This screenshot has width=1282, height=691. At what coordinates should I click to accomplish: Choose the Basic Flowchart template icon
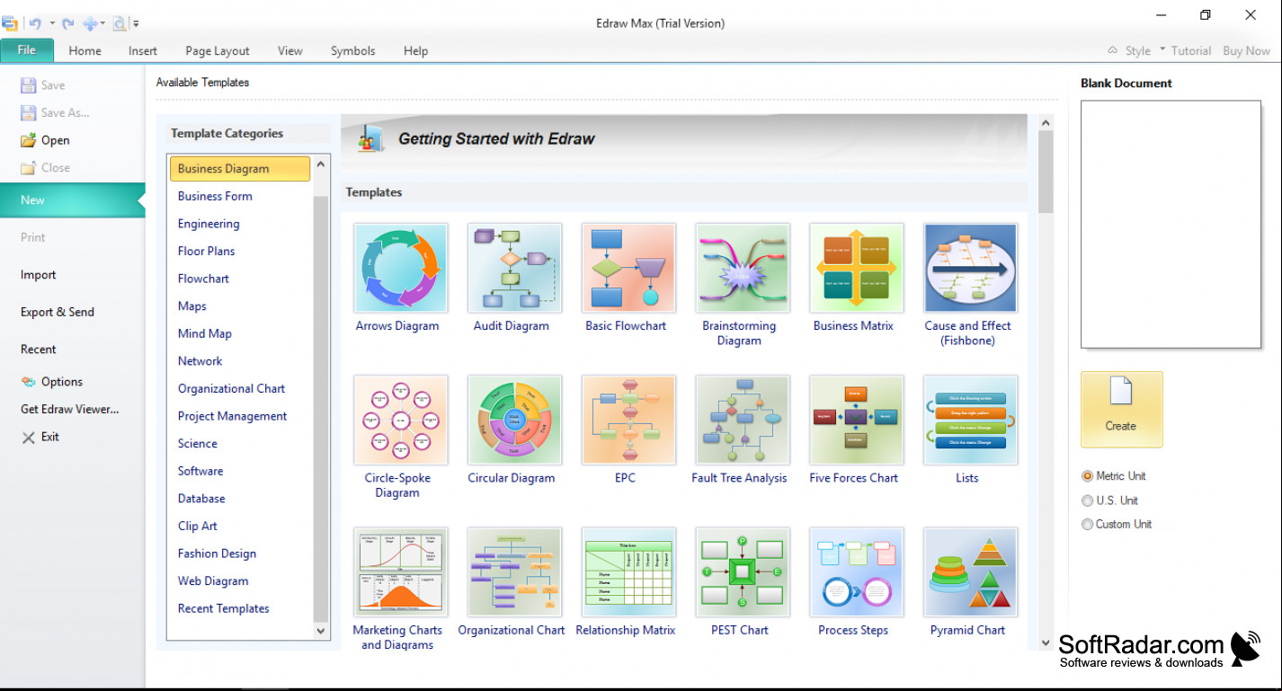click(628, 268)
